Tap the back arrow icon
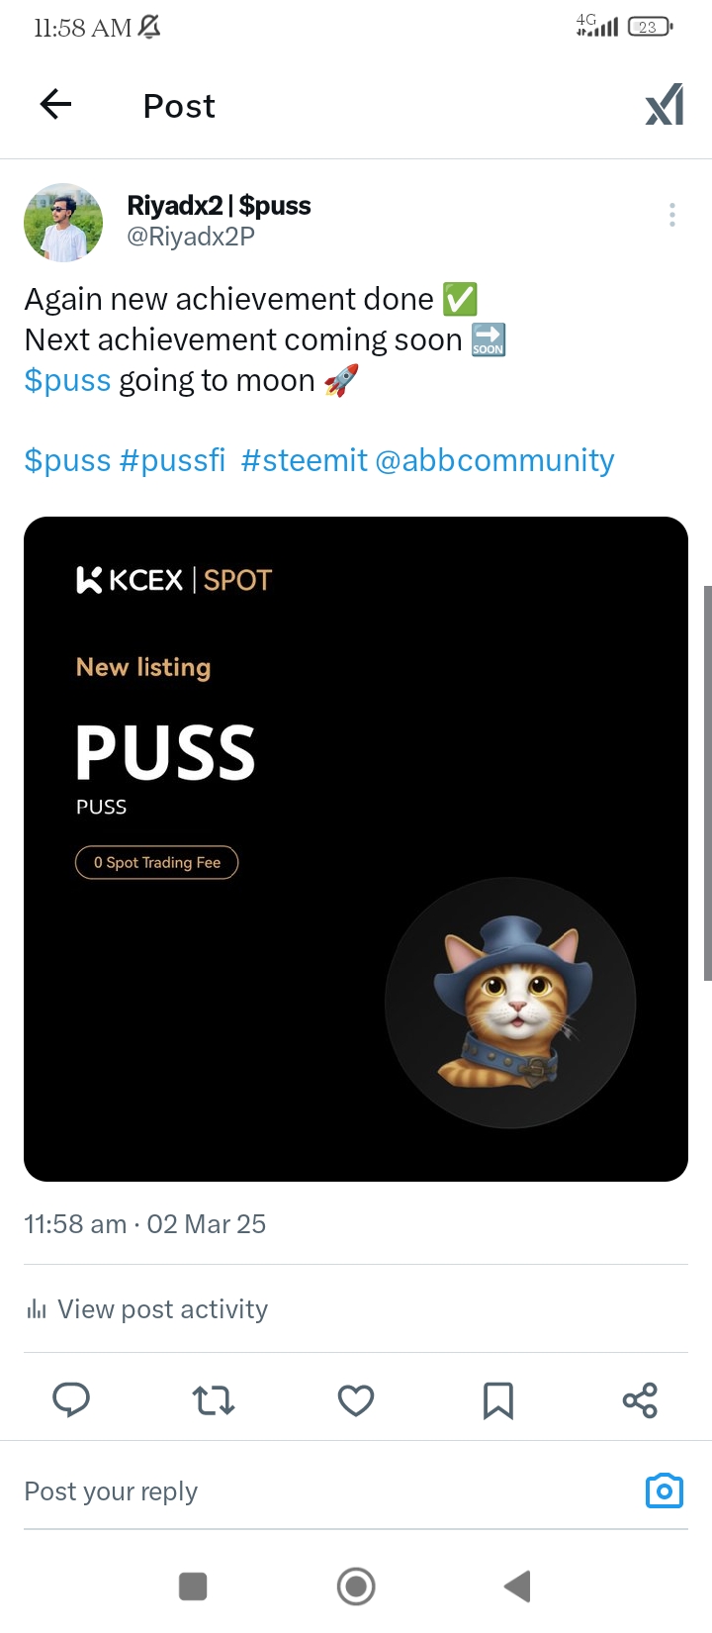Image resolution: width=712 pixels, height=1633 pixels. [x=55, y=104]
